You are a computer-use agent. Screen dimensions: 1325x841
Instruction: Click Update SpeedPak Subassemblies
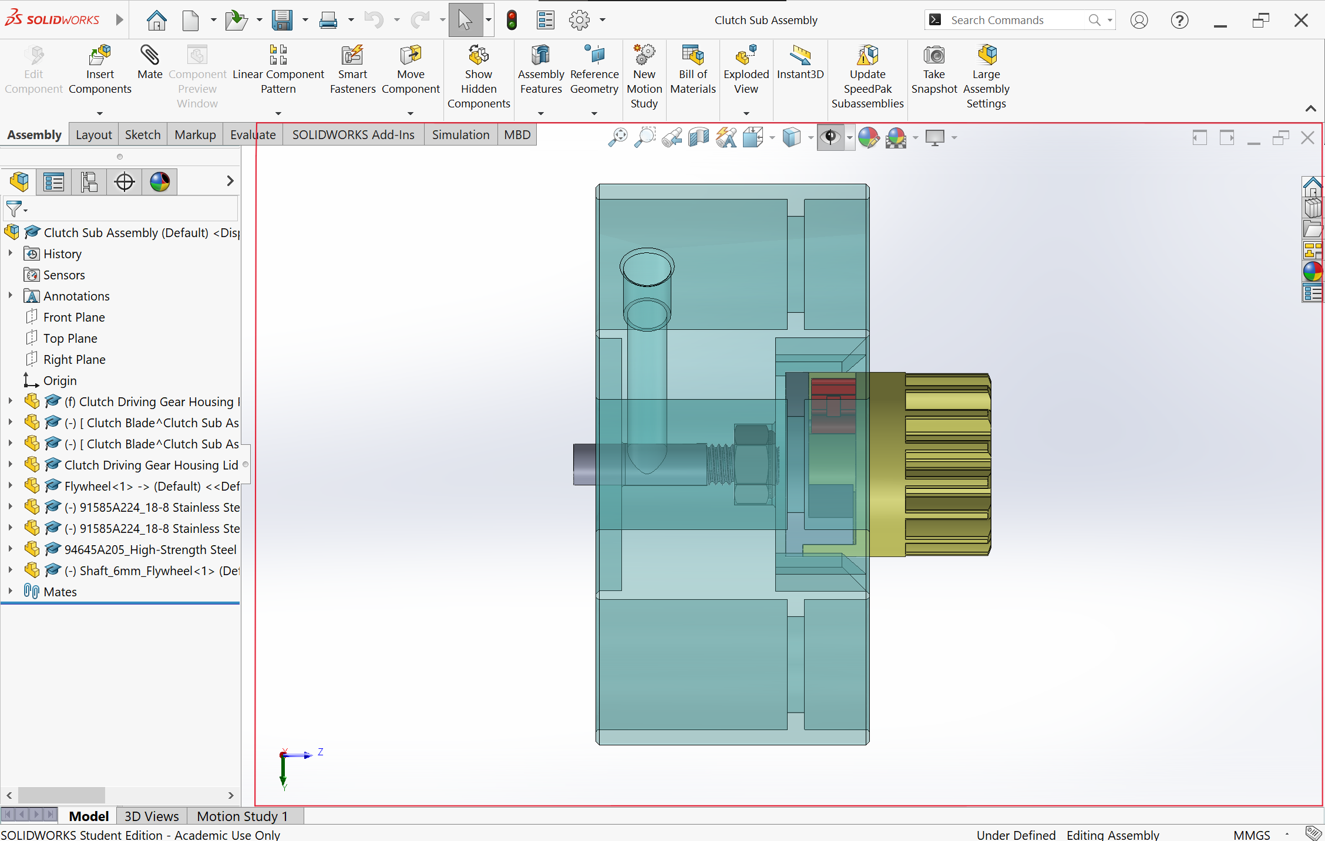867,77
